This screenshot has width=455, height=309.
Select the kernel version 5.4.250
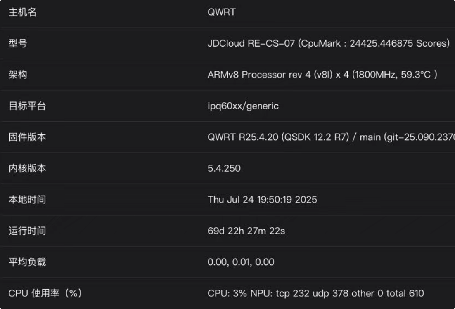(224, 168)
